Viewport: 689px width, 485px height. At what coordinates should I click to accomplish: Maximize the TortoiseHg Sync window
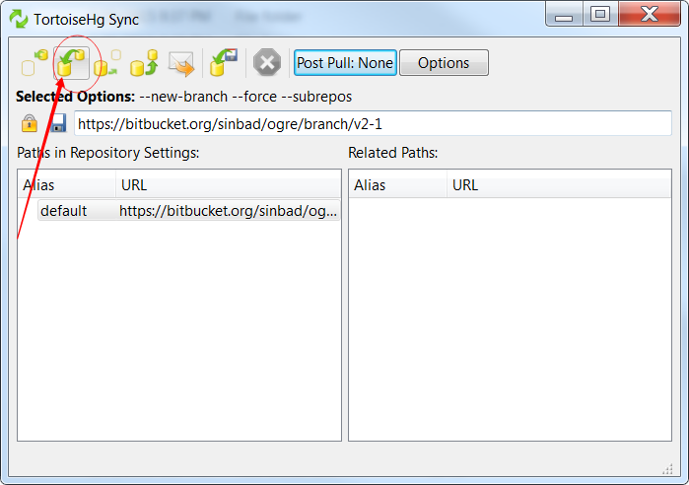click(600, 14)
